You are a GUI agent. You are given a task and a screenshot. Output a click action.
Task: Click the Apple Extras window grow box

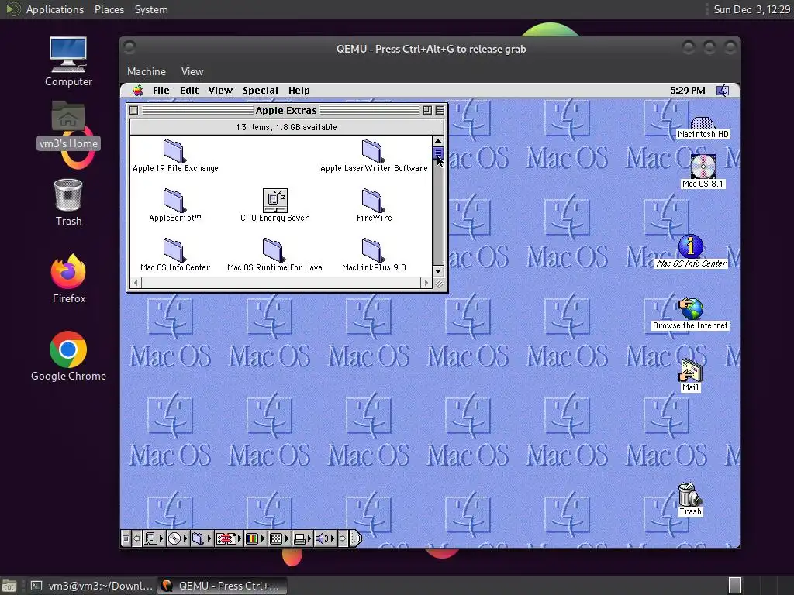point(439,284)
